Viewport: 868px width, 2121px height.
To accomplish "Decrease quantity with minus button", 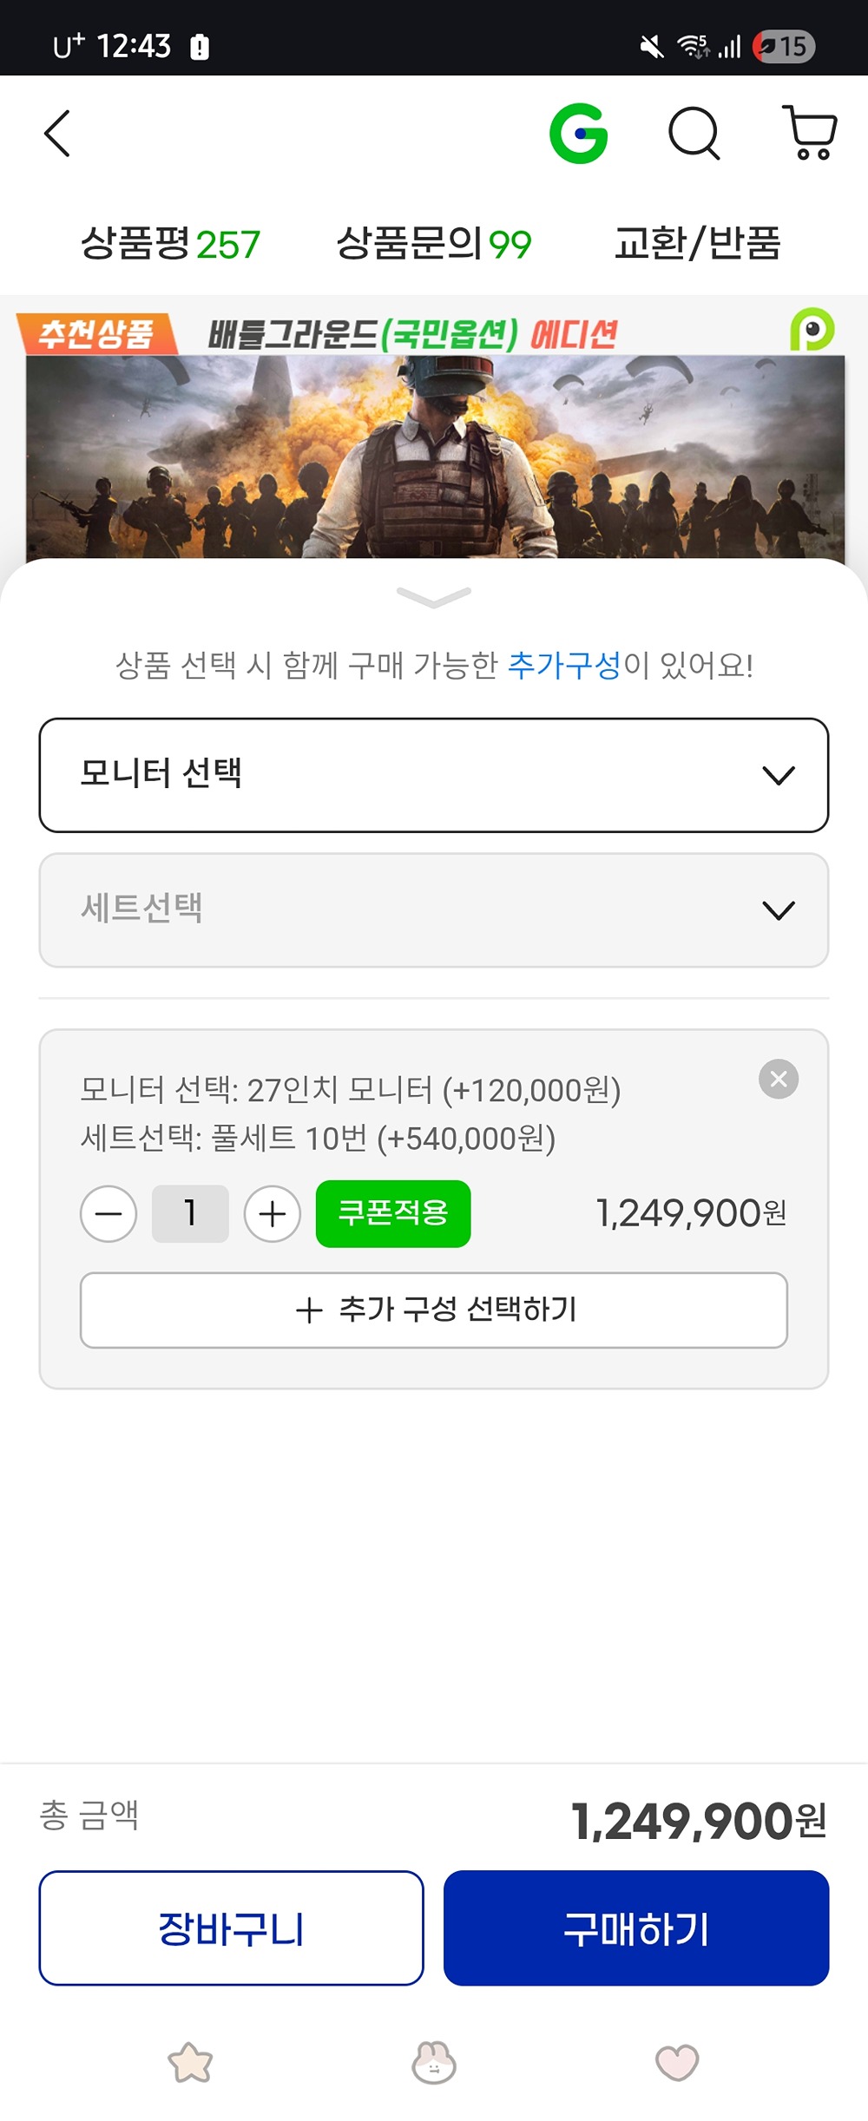I will [108, 1213].
